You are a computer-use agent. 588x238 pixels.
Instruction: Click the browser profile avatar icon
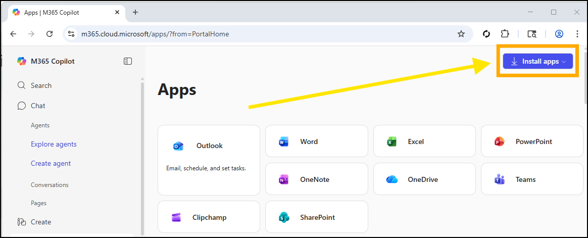point(559,34)
